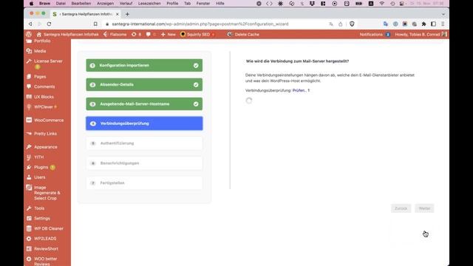Select step Verbindungsüberprüfung

[x=144, y=123]
